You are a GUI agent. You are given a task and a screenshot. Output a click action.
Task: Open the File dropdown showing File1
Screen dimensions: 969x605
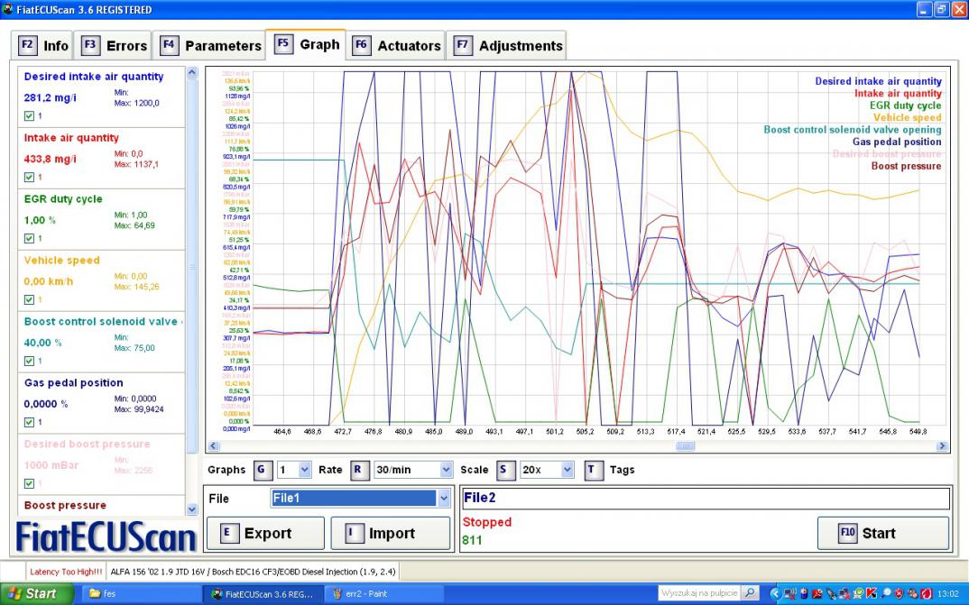(x=360, y=499)
